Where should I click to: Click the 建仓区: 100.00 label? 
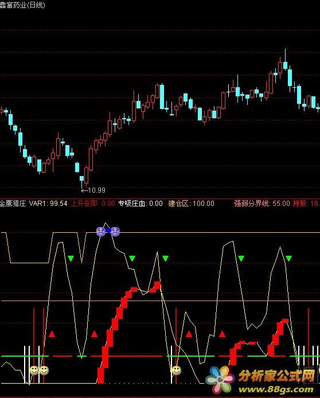192,204
